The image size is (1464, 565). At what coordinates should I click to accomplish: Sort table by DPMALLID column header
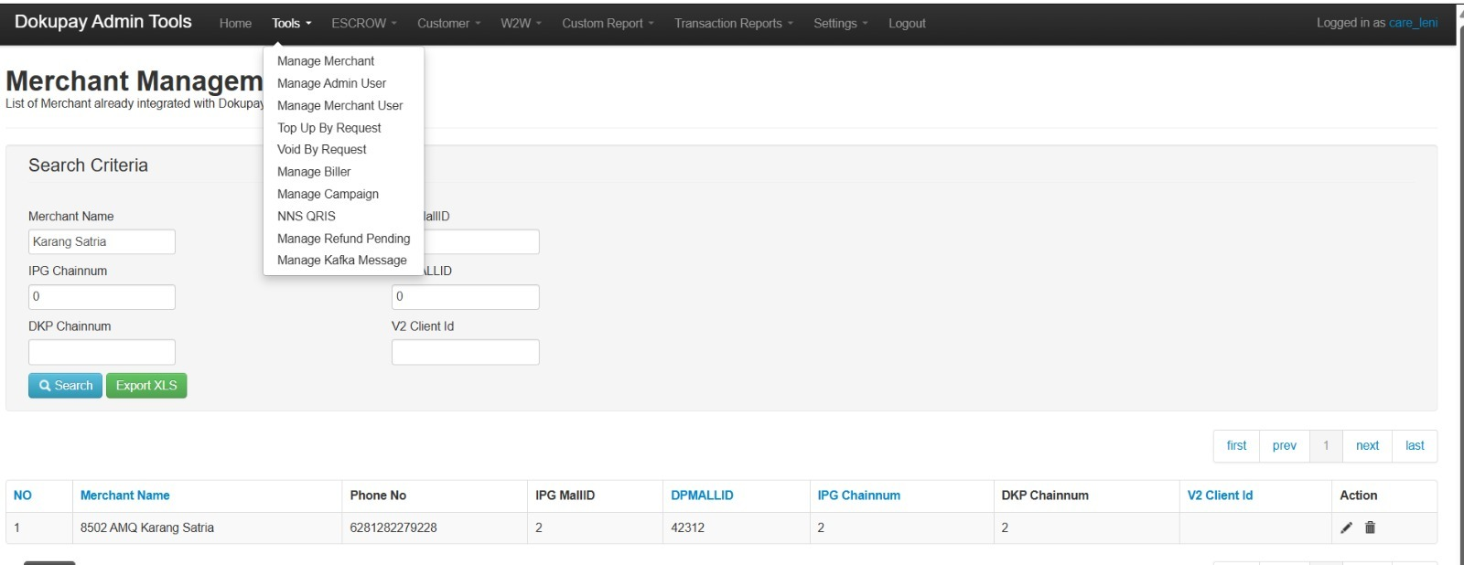[x=702, y=496]
